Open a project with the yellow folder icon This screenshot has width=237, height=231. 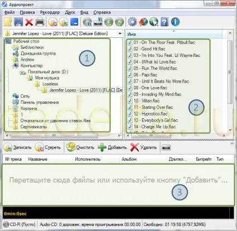point(8,22)
